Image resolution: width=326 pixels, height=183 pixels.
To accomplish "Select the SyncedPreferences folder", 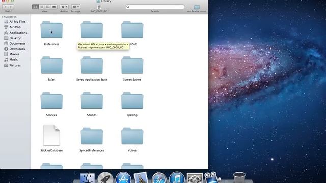I will point(92,136).
